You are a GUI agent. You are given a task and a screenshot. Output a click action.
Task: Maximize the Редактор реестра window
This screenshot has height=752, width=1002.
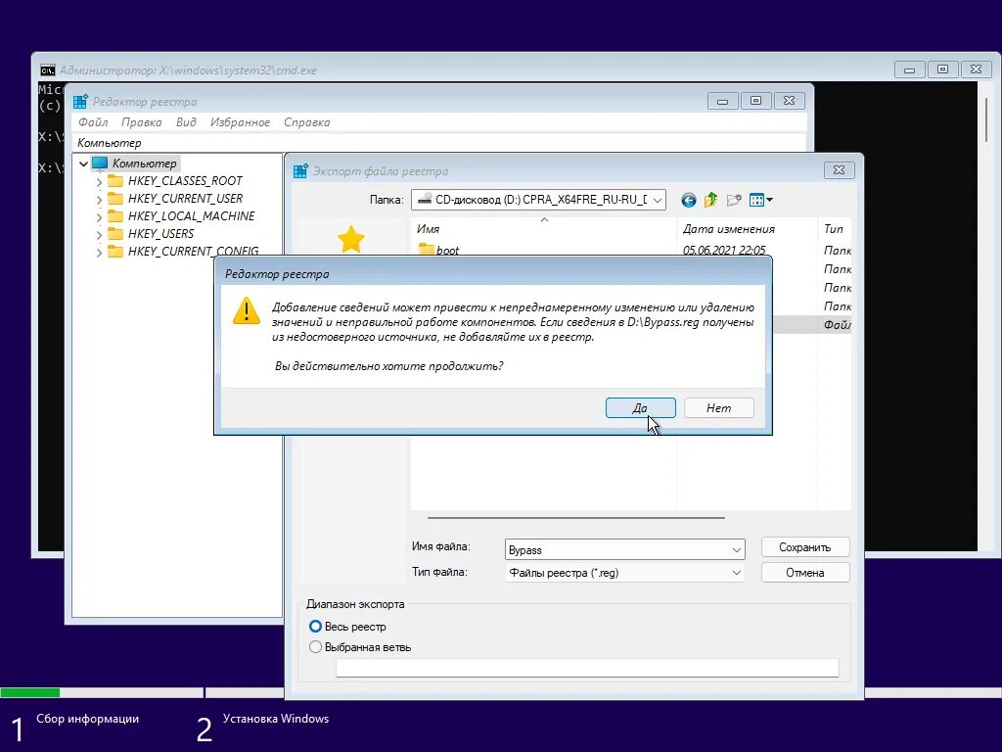[756, 101]
